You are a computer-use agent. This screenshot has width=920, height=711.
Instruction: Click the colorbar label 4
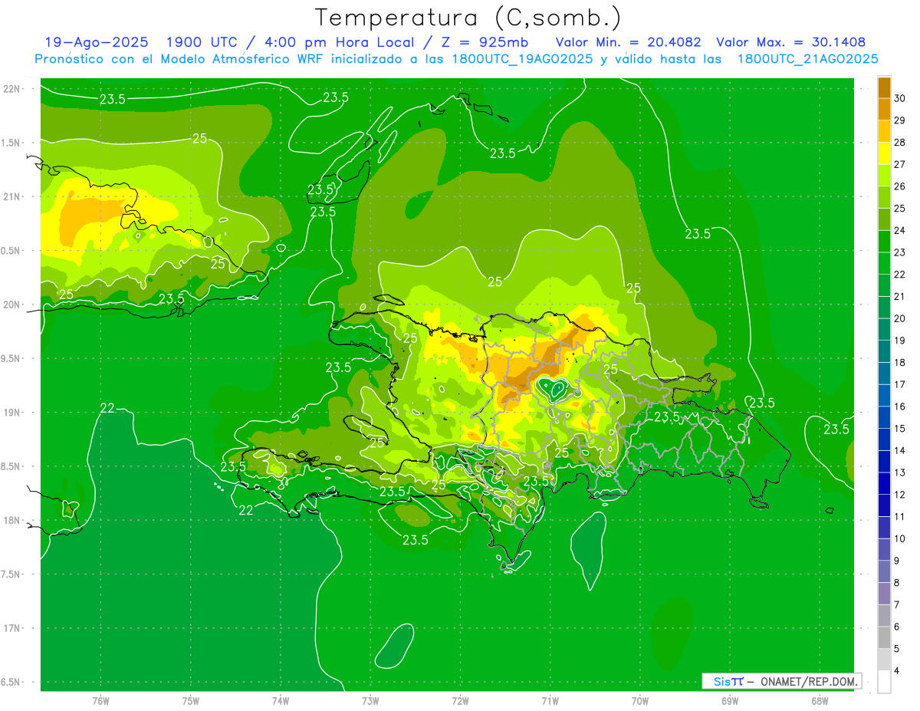tap(897, 671)
